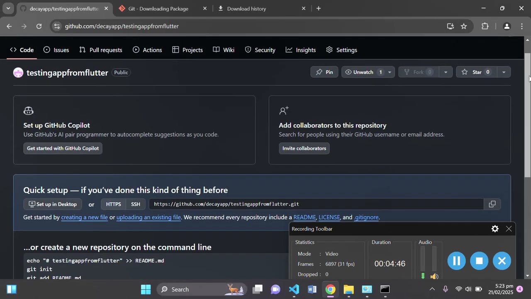Image resolution: width=531 pixels, height=299 pixels.
Task: Stop the screen recording
Action: 479,261
